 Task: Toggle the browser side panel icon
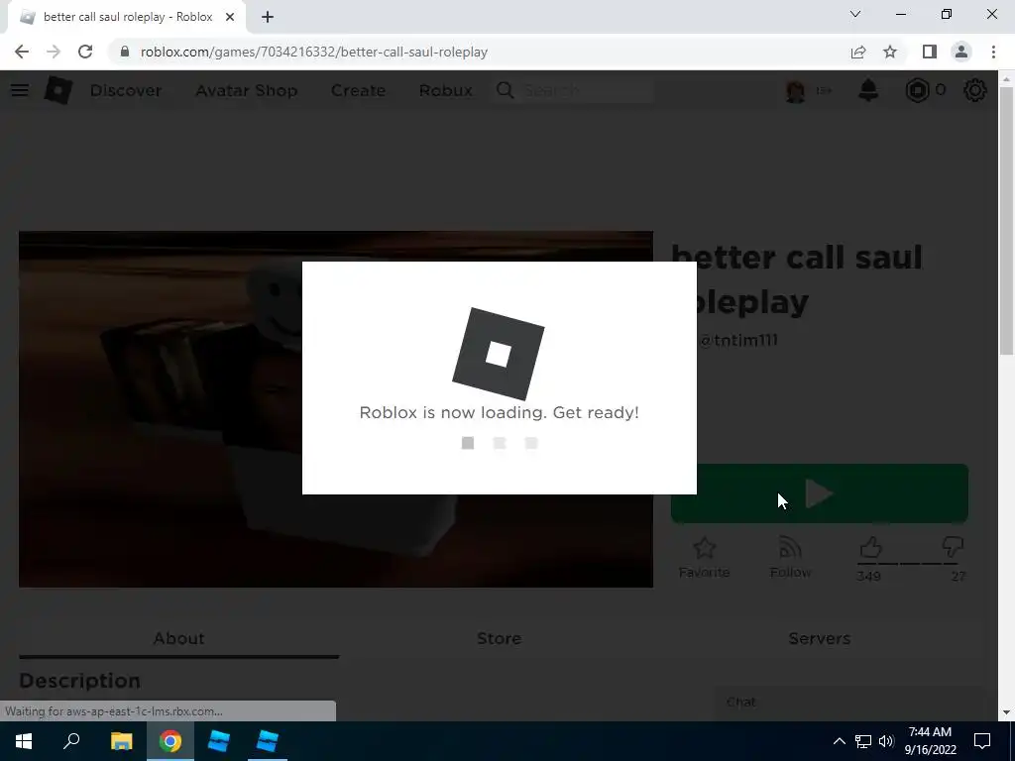pyautogui.click(x=930, y=52)
